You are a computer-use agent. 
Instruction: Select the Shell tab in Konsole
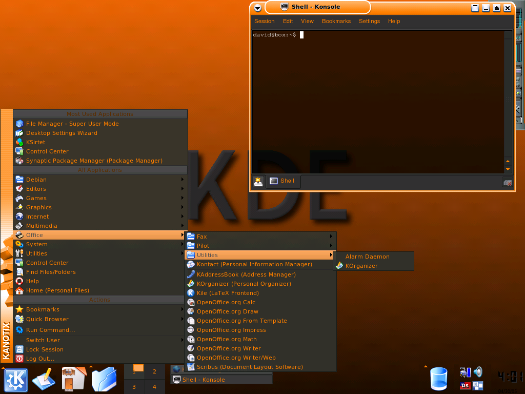click(x=283, y=181)
